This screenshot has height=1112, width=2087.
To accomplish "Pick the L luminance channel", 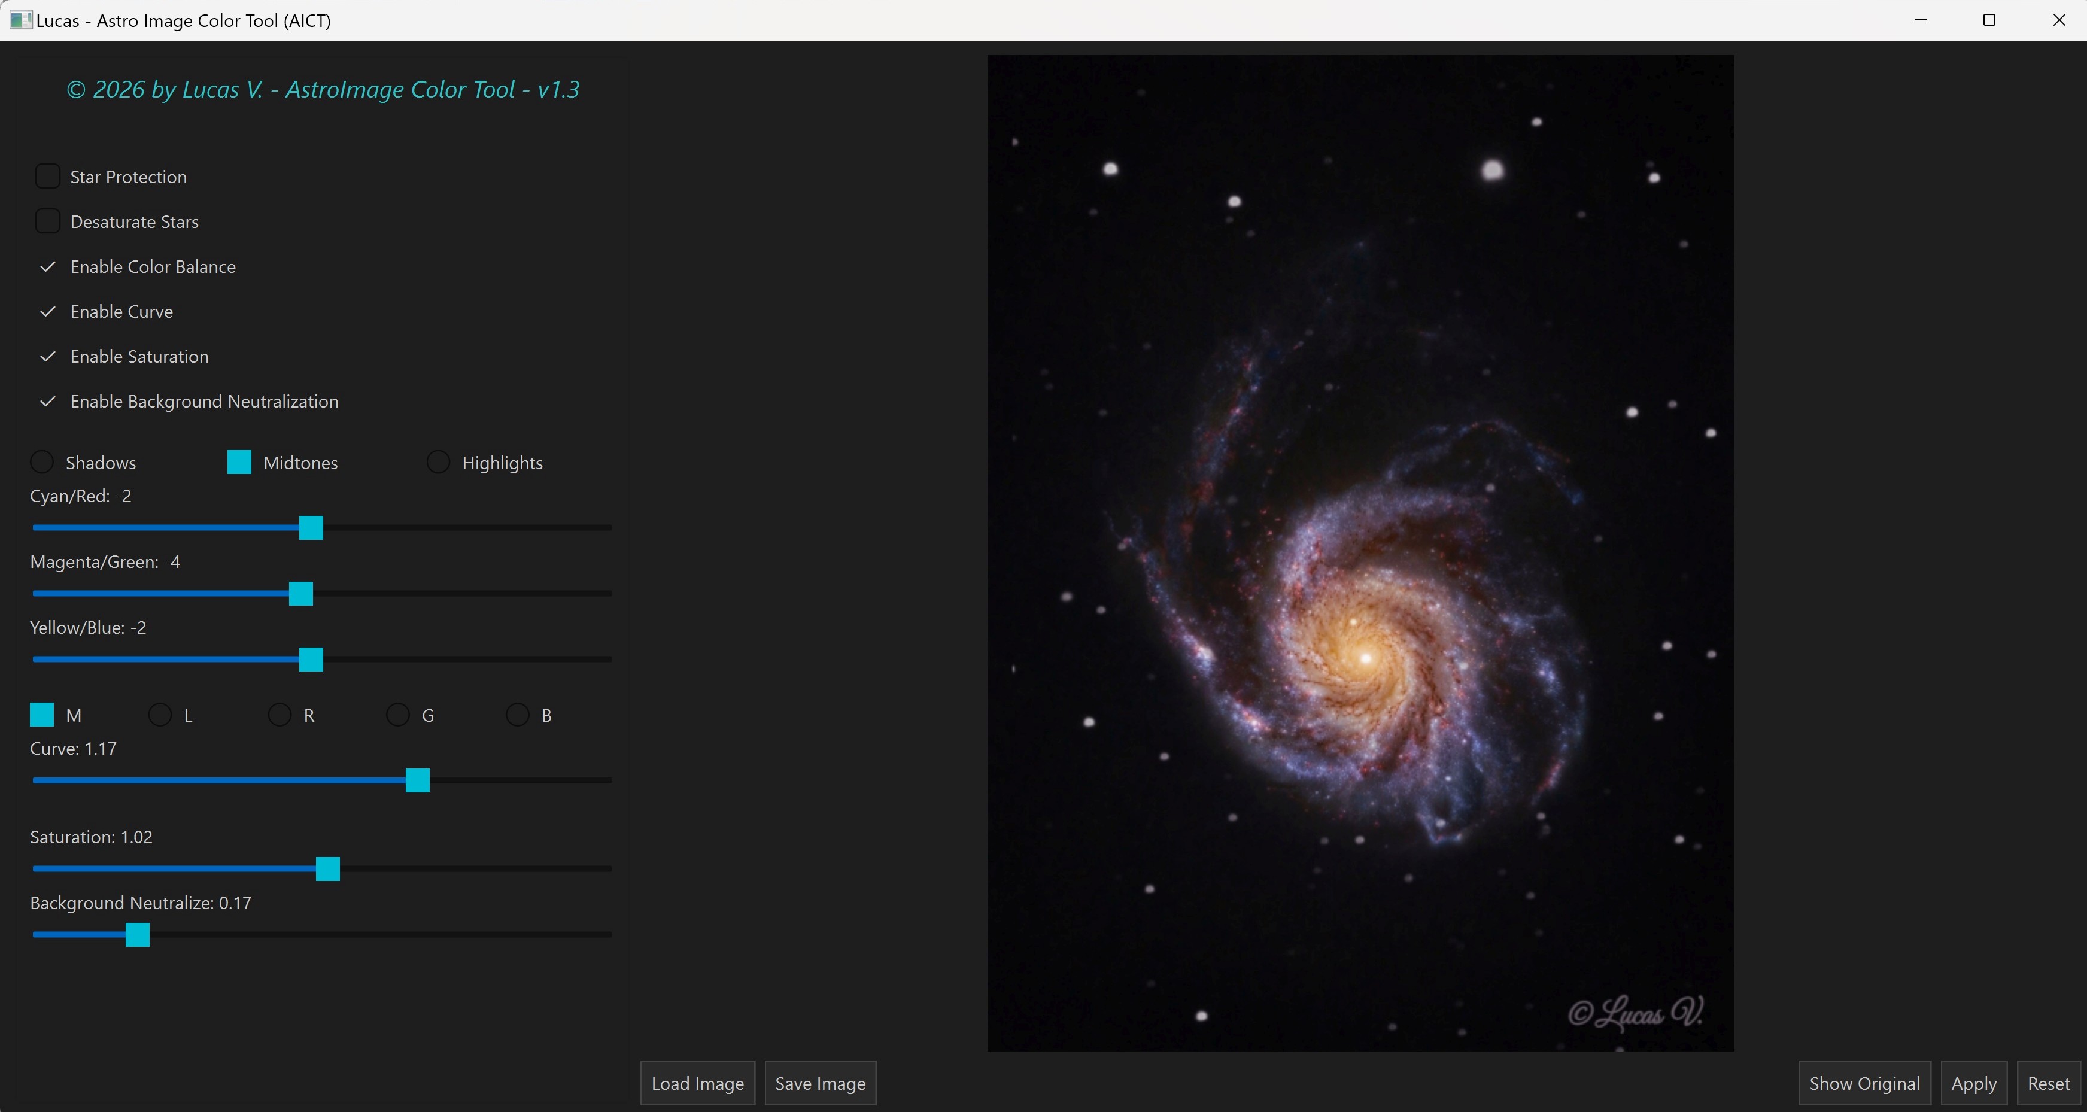I will [160, 715].
